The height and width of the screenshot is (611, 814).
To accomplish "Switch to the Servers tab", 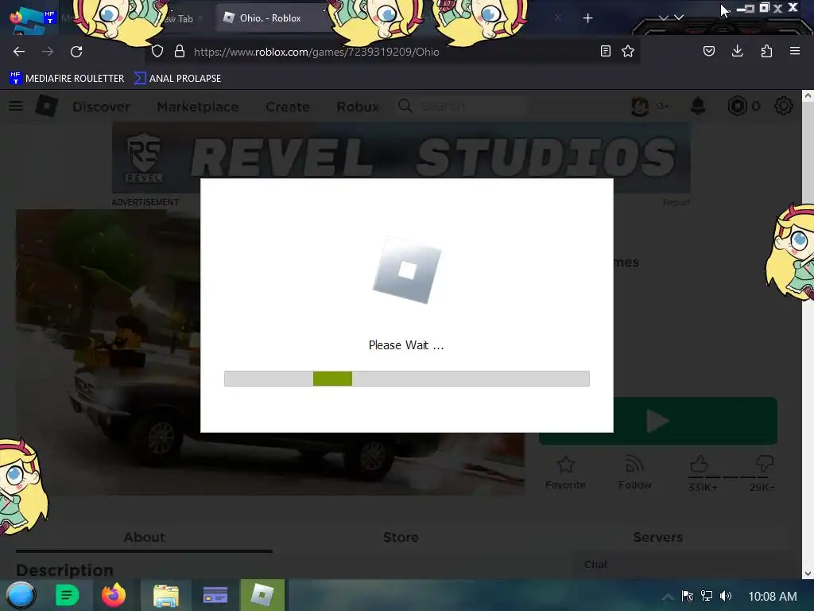I will [x=657, y=537].
